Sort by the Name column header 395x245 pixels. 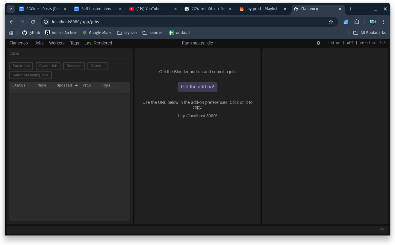pyautogui.click(x=42, y=85)
